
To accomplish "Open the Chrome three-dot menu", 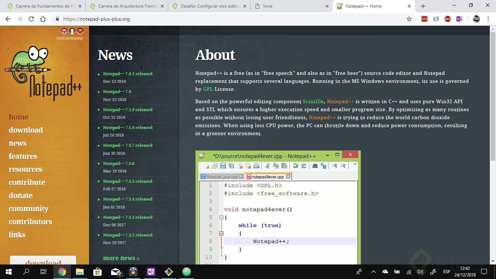I will click(488, 19).
